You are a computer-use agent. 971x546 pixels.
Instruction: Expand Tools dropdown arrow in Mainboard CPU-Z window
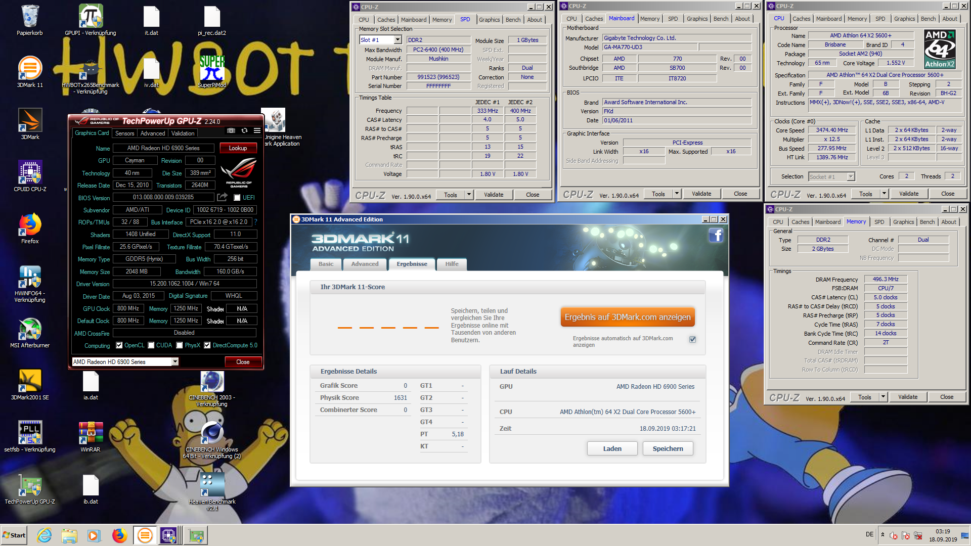(x=677, y=194)
